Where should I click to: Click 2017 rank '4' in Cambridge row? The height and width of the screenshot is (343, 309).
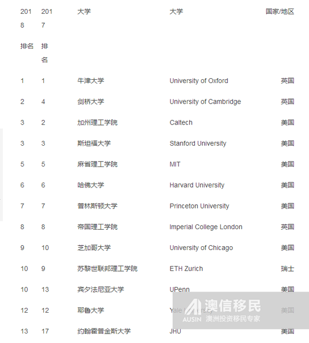click(43, 102)
